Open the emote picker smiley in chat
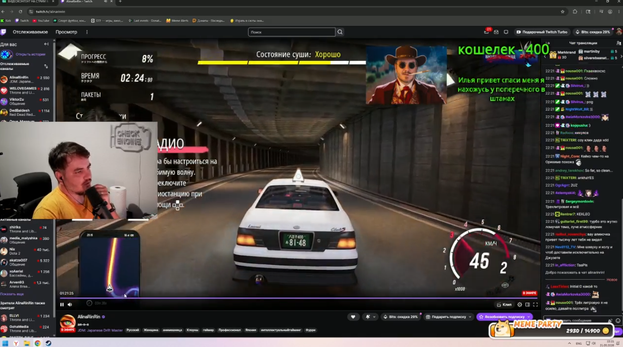The width and height of the screenshot is (623, 347). click(618, 321)
